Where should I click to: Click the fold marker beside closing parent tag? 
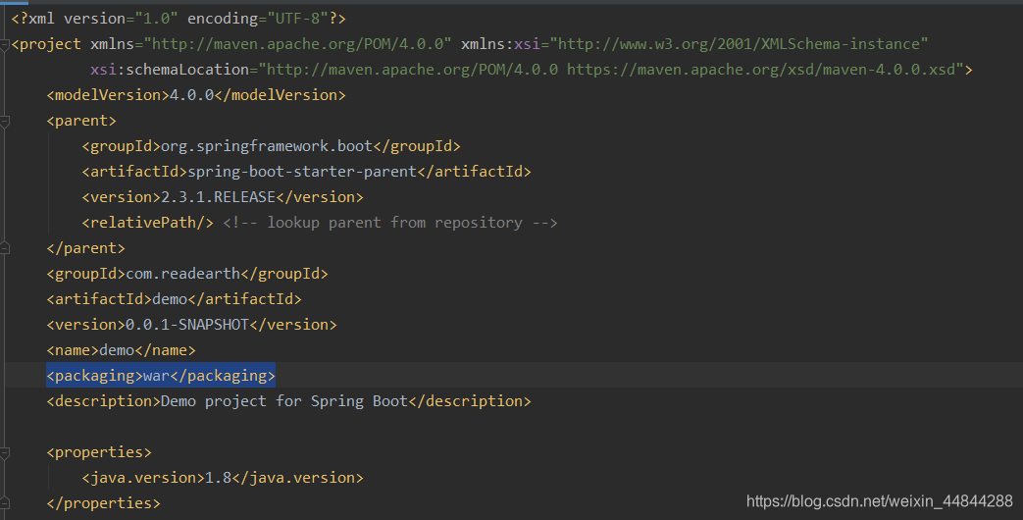tap(5, 248)
